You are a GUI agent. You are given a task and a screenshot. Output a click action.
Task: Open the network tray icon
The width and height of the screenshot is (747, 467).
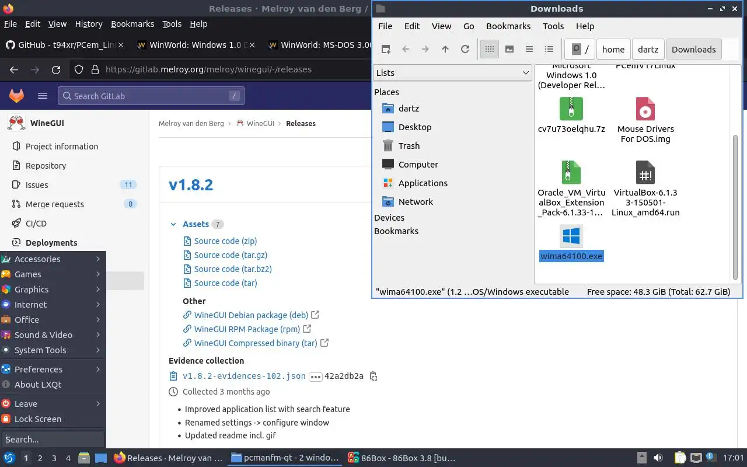point(696,458)
